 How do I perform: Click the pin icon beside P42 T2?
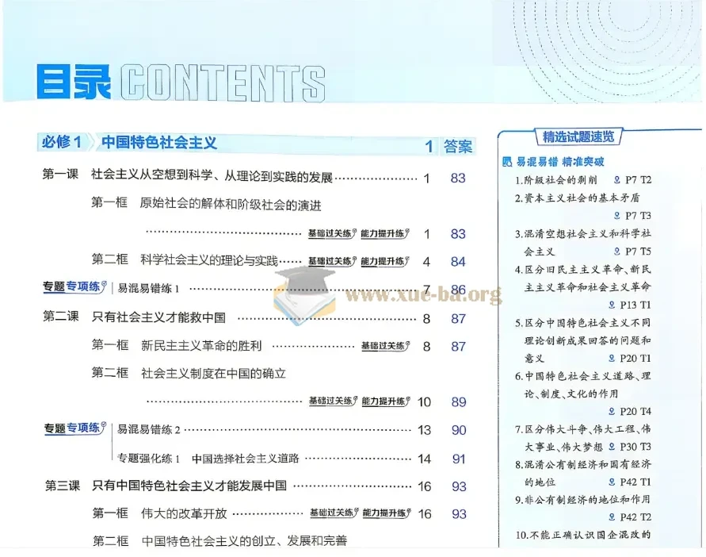coord(612,517)
